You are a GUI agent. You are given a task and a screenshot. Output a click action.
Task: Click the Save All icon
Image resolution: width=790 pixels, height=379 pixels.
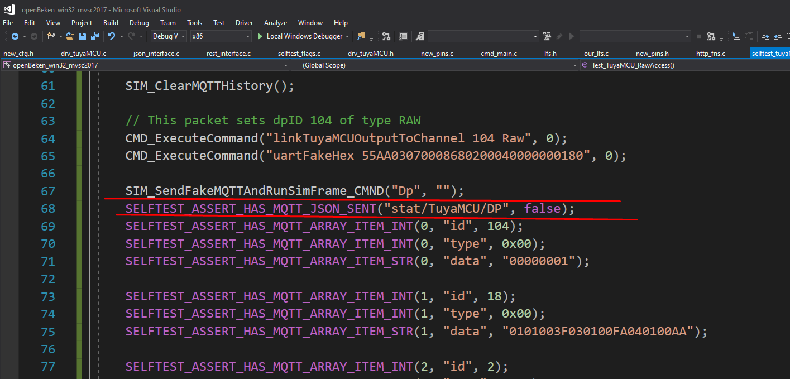[x=95, y=36]
